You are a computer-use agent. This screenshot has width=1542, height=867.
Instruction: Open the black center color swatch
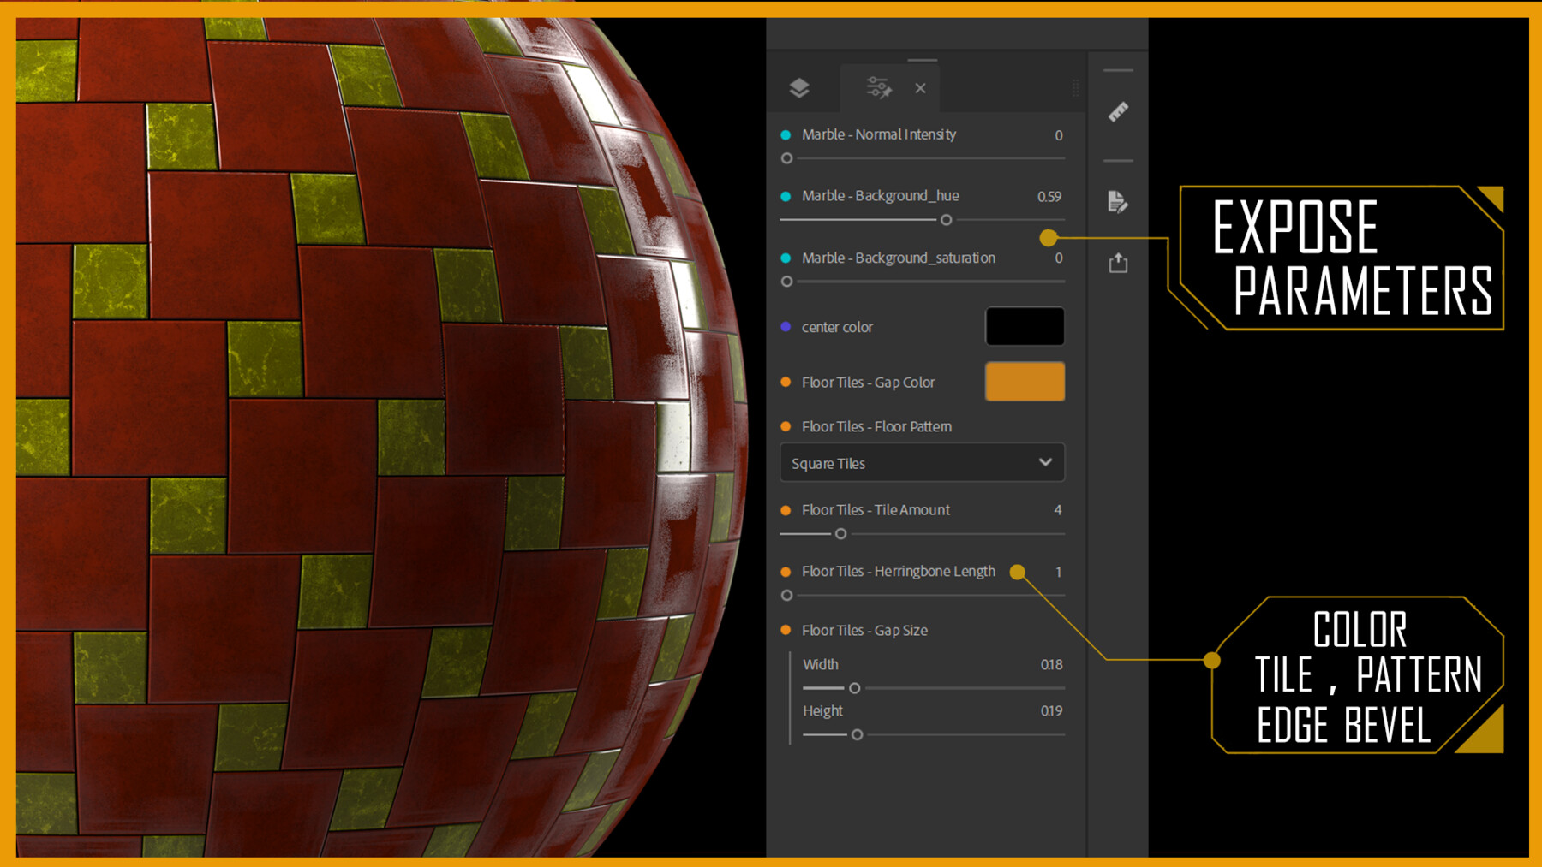pos(1025,326)
